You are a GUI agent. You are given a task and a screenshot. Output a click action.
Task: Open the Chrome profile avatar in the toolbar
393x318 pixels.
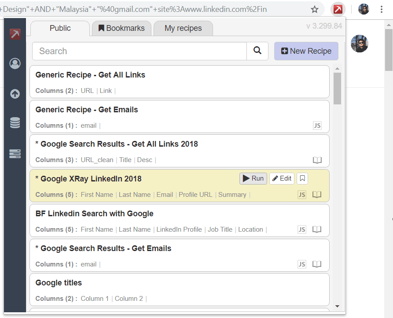(364, 9)
